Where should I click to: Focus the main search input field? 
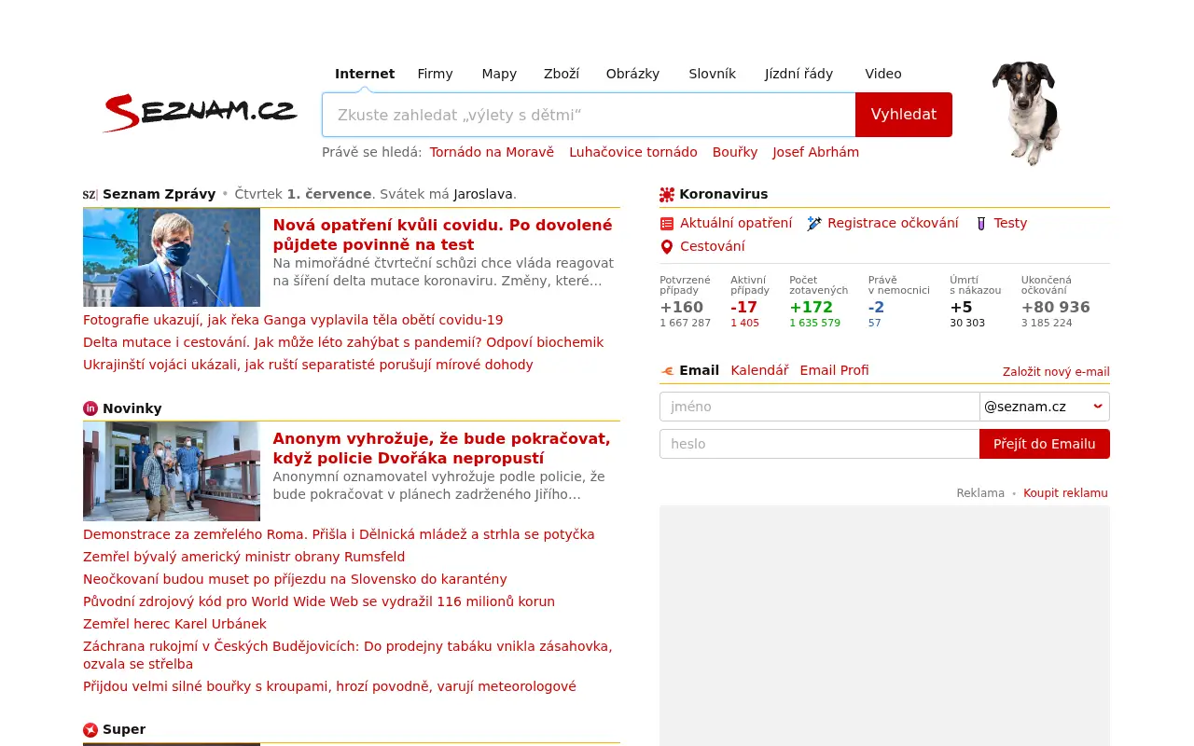click(589, 115)
